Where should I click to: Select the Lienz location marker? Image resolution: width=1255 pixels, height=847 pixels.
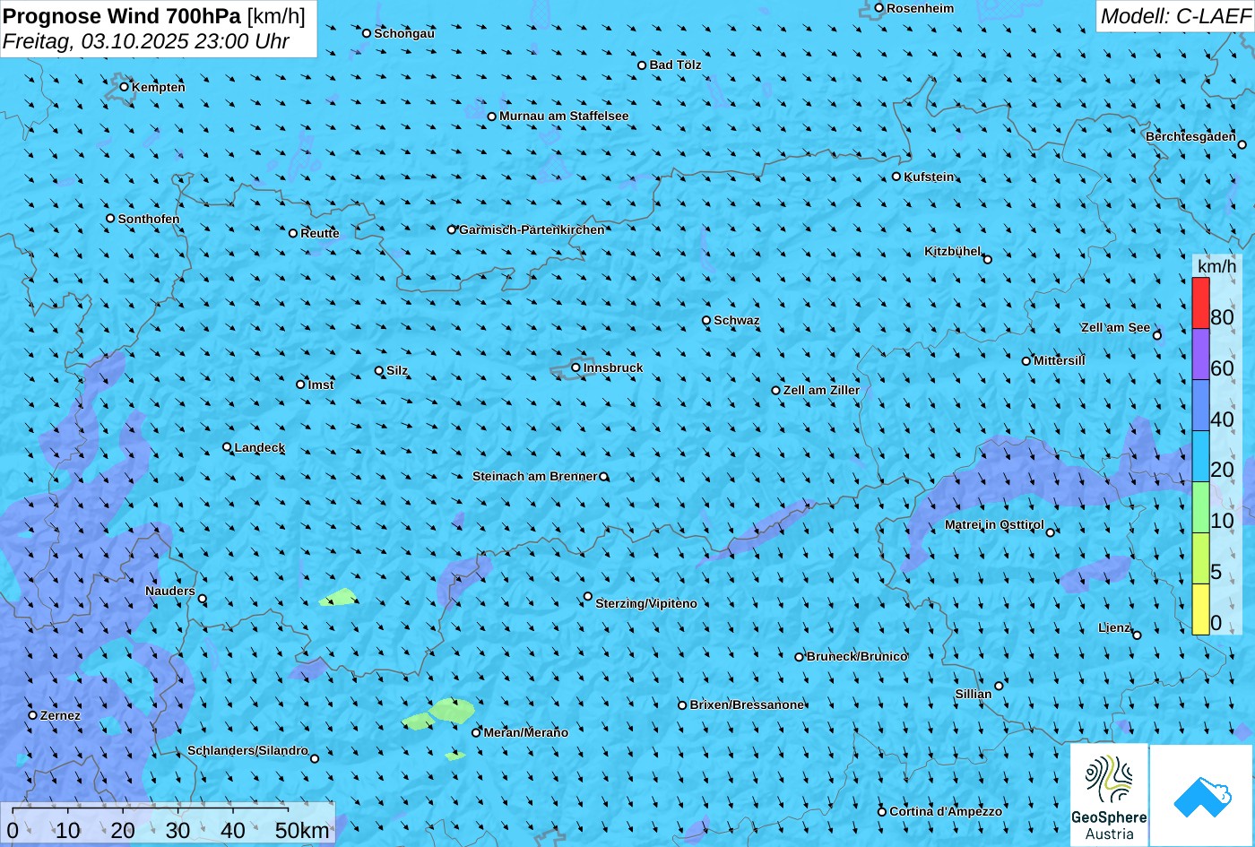(1137, 635)
